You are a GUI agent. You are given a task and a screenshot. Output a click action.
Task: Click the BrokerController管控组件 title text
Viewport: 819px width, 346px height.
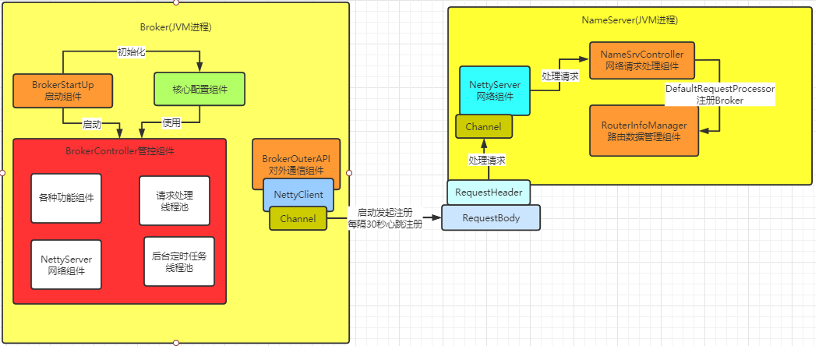(119, 151)
